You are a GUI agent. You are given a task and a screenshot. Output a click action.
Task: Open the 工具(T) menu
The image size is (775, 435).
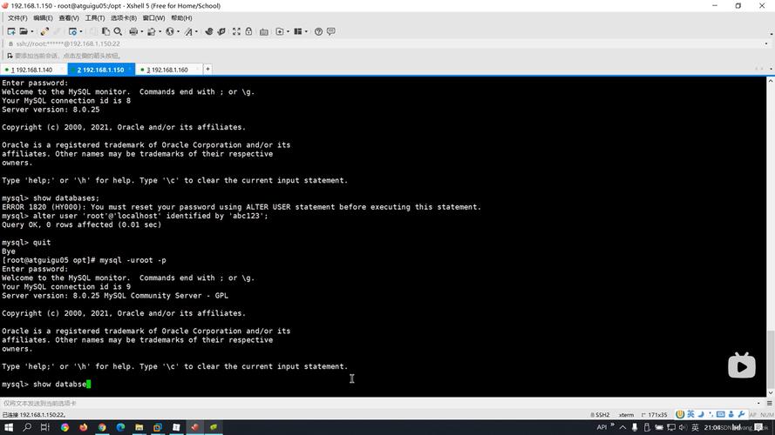click(95, 18)
